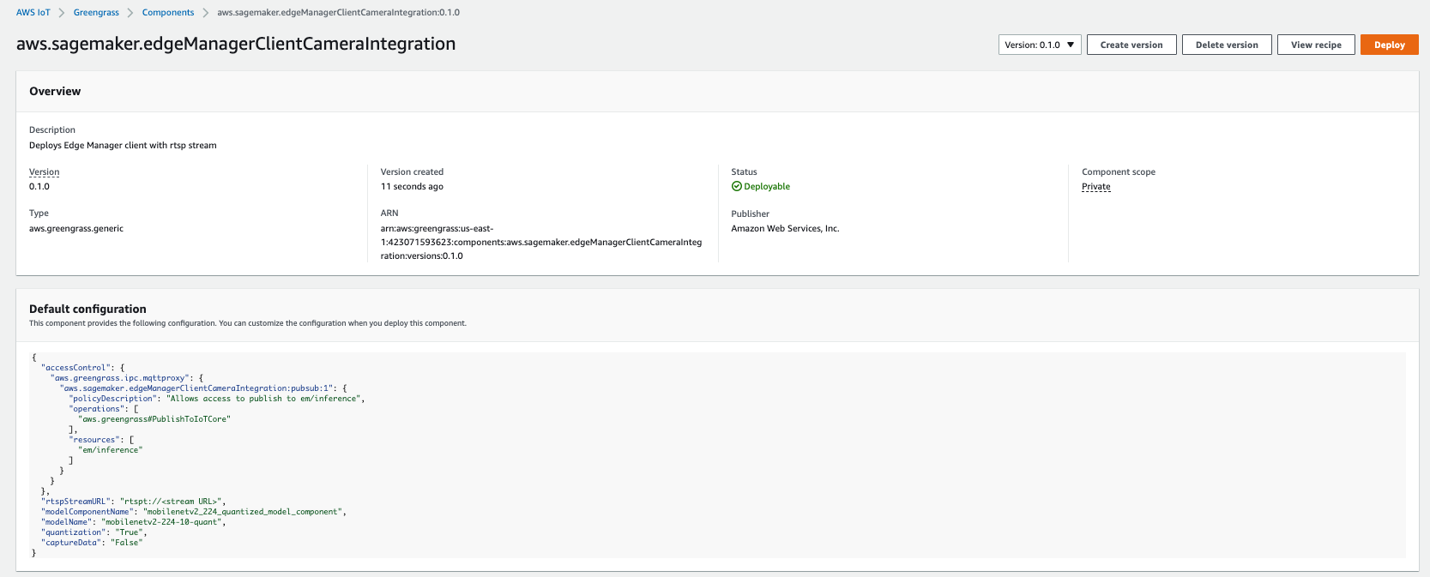This screenshot has width=1430, height=577.
Task: Click the orange Deploy button
Action: (1389, 45)
